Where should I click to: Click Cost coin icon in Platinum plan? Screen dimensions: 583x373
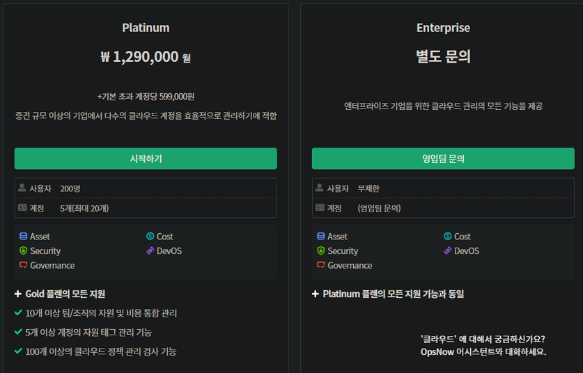(150, 237)
